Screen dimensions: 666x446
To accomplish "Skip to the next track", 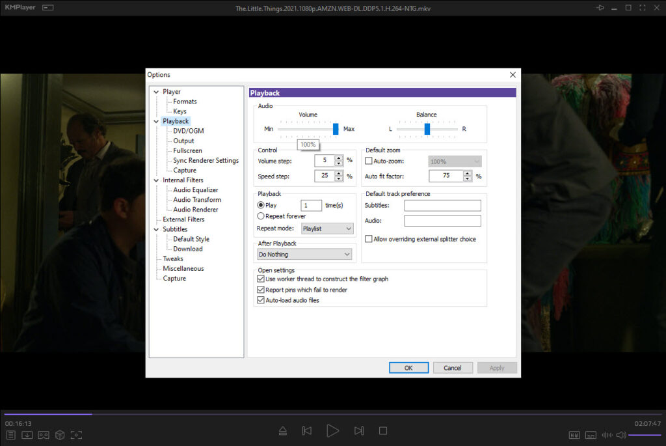I will coord(359,431).
